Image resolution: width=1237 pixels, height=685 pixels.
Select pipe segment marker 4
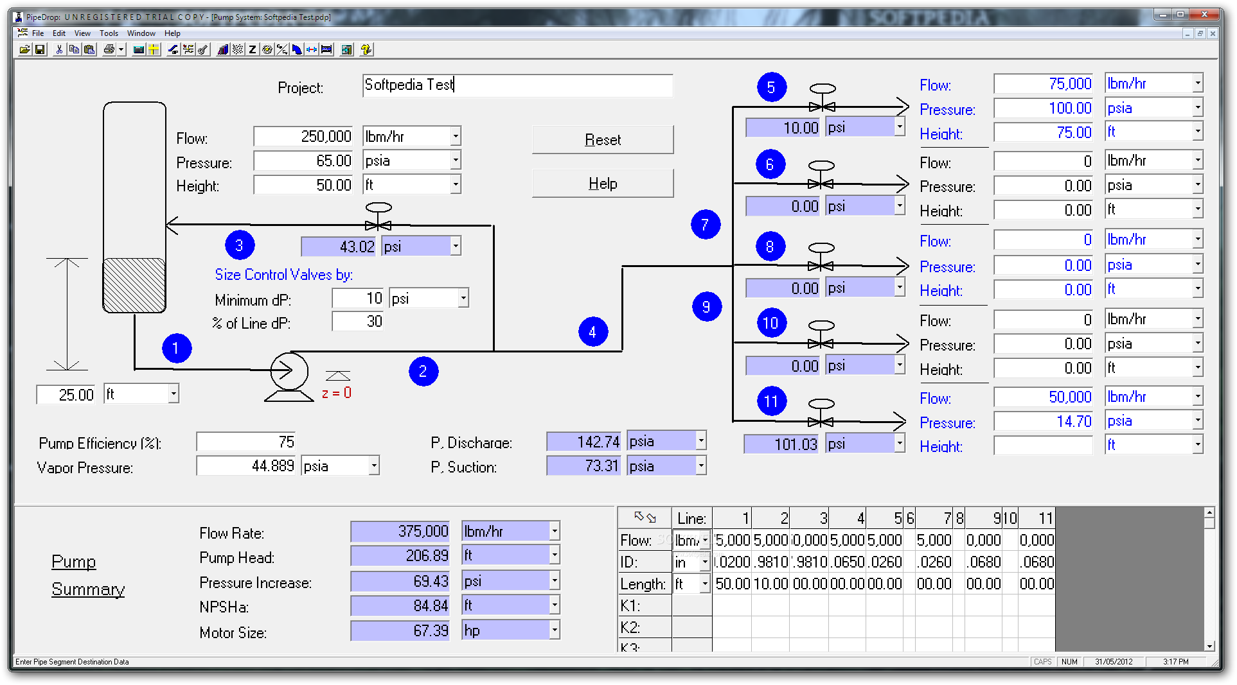pos(593,332)
